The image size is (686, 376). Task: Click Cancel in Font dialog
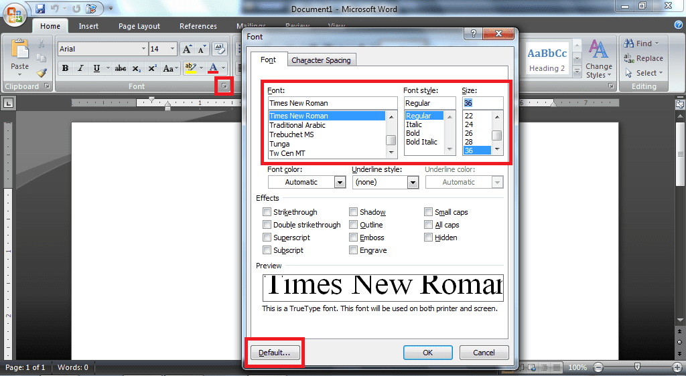click(484, 353)
